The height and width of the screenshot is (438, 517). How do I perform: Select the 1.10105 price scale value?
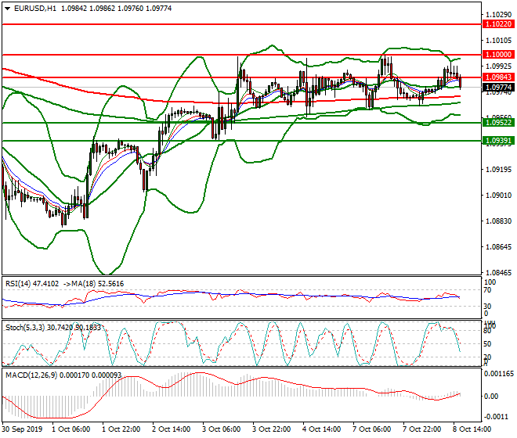pyautogui.click(x=499, y=40)
